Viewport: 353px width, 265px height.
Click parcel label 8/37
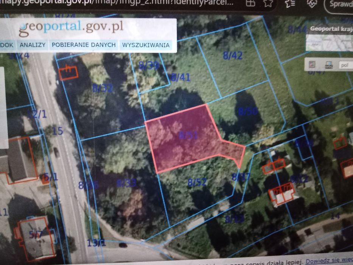coord(241,177)
